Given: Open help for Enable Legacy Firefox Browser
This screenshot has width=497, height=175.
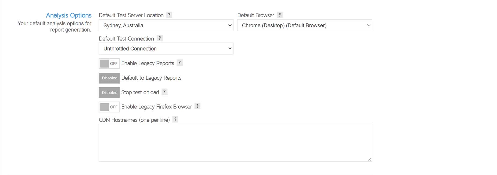Looking at the screenshot, I should pos(197,106).
